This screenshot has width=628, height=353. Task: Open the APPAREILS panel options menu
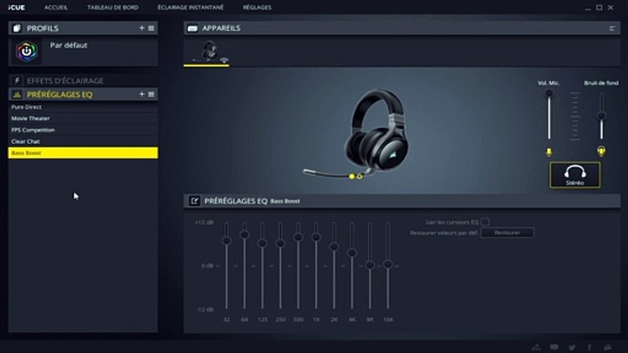[x=612, y=28]
